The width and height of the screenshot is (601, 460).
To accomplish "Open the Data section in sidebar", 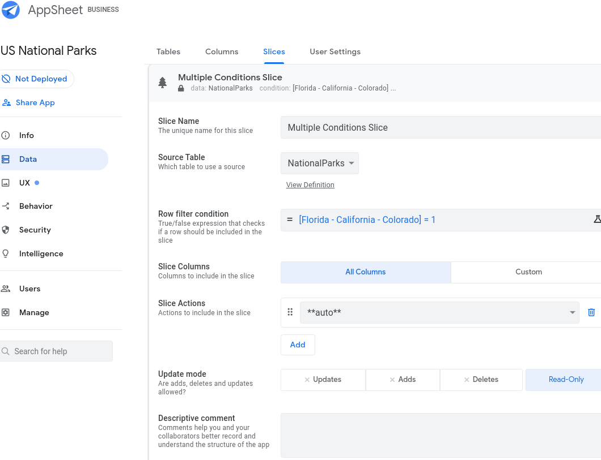I will coord(54,159).
